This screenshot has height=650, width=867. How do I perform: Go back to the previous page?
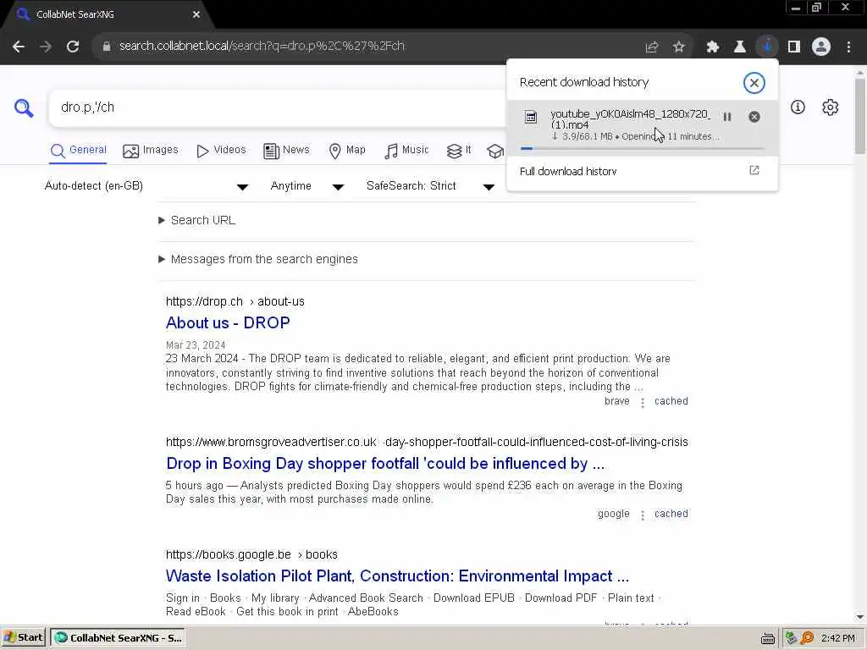[x=19, y=47]
